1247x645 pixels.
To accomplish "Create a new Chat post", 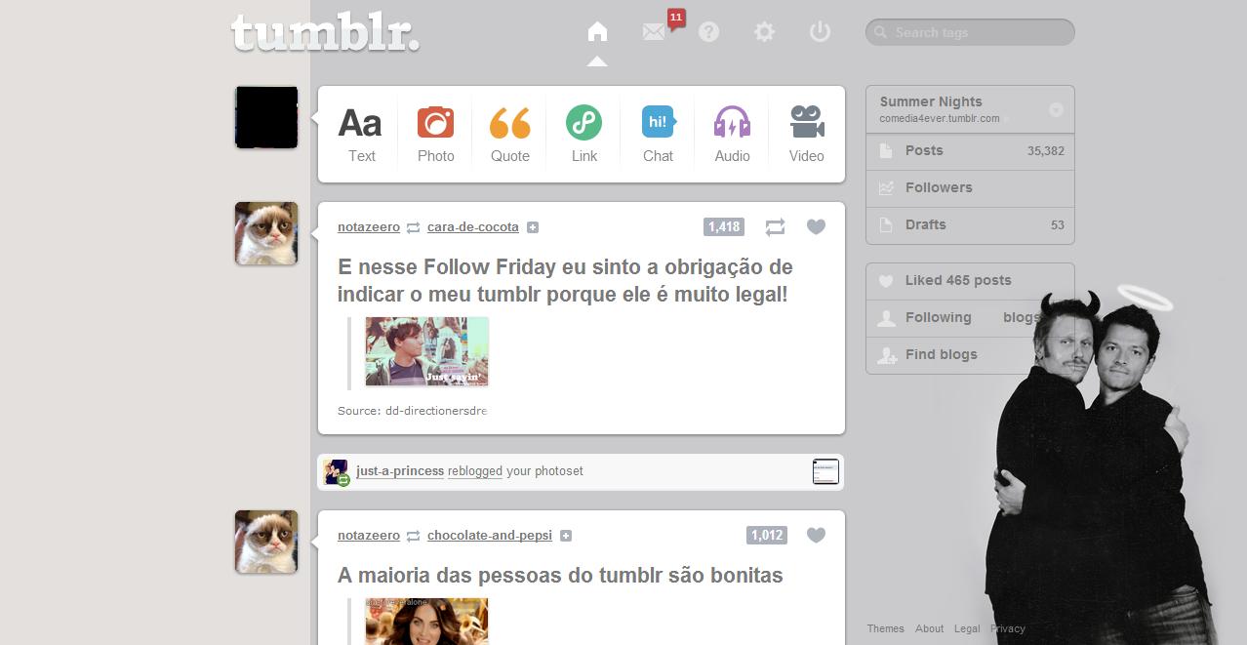I will 658,135.
